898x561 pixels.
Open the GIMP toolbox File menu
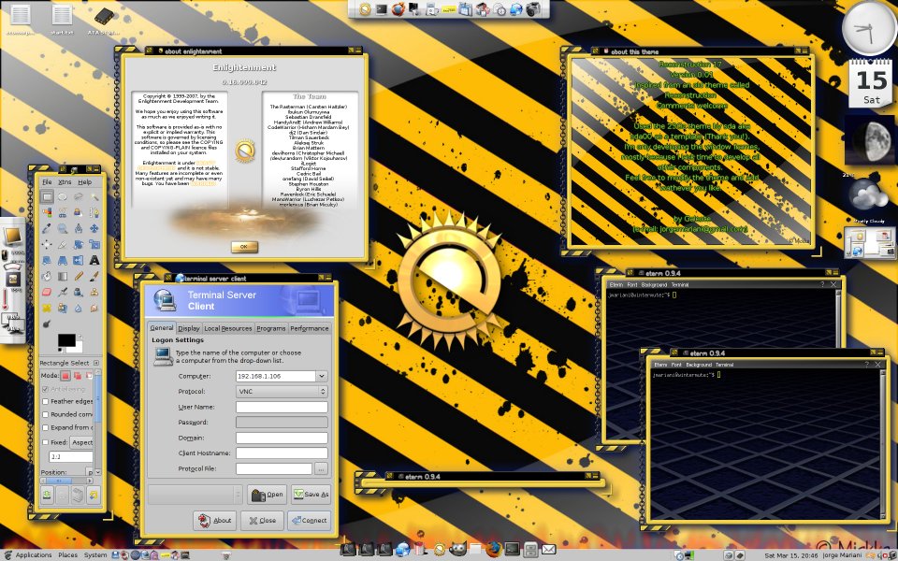coord(47,182)
